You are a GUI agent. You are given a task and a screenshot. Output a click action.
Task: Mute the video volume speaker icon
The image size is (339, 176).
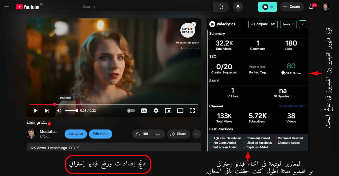click(59, 111)
